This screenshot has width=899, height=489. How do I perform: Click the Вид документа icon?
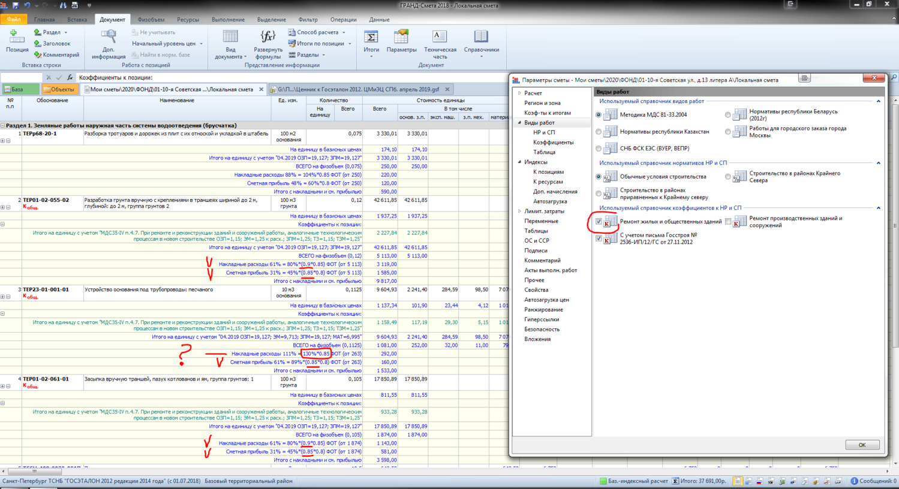point(230,37)
